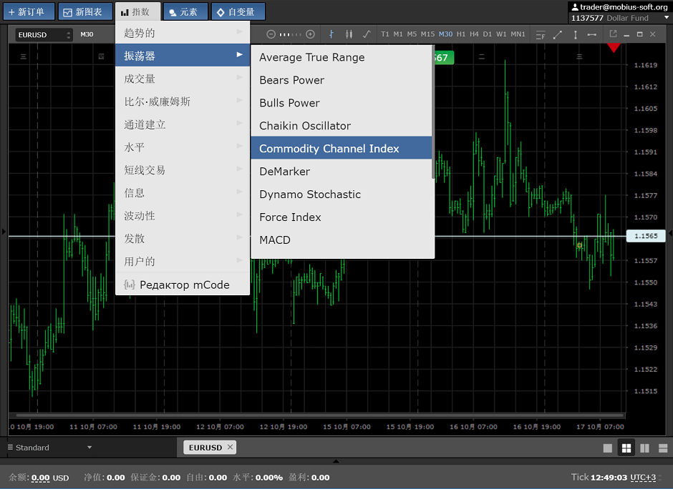Click the 元素 elements button
Viewport: 673px width, 489px height.
[185, 11]
